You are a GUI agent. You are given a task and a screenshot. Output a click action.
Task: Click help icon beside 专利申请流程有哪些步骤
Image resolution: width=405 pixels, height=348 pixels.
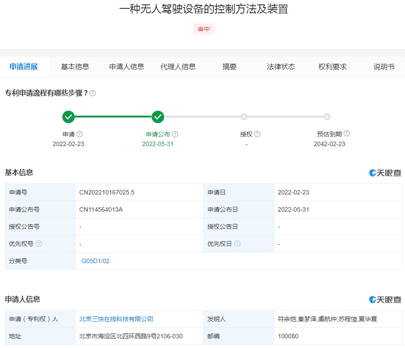[92, 93]
